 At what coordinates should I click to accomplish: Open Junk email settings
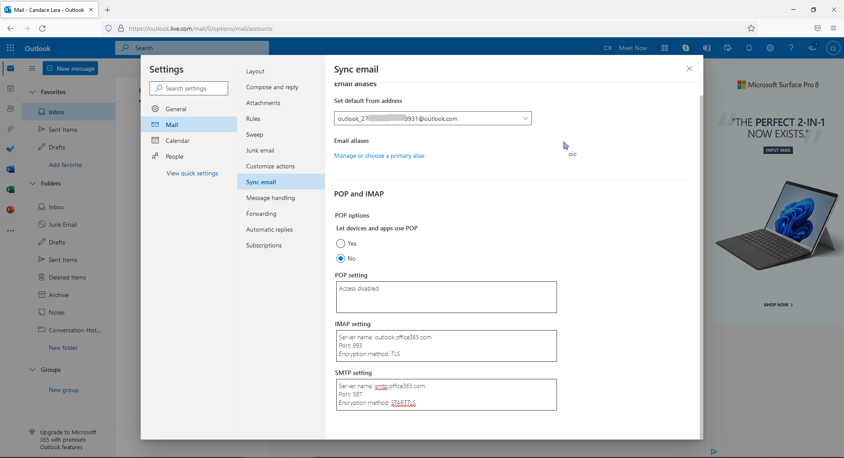click(x=281, y=150)
